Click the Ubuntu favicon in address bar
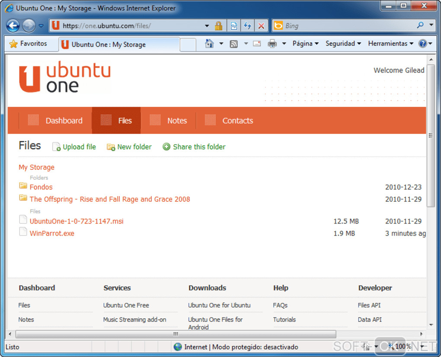 point(56,25)
